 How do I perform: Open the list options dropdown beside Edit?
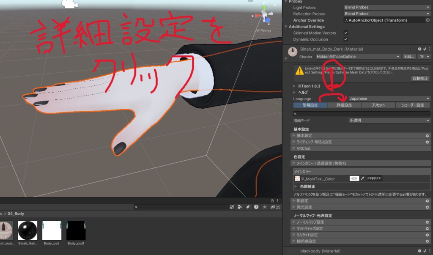(424, 57)
